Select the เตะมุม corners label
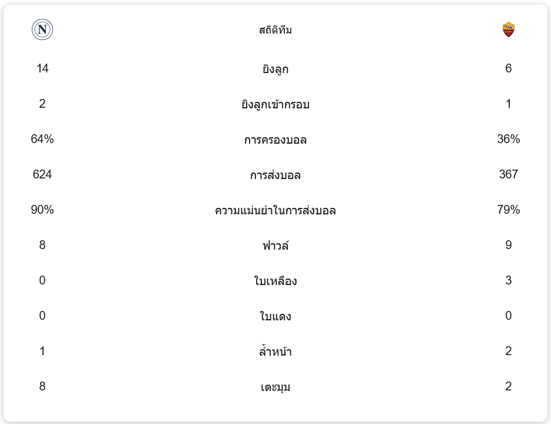Viewport: 551px width, 424px height. pyautogui.click(x=275, y=387)
